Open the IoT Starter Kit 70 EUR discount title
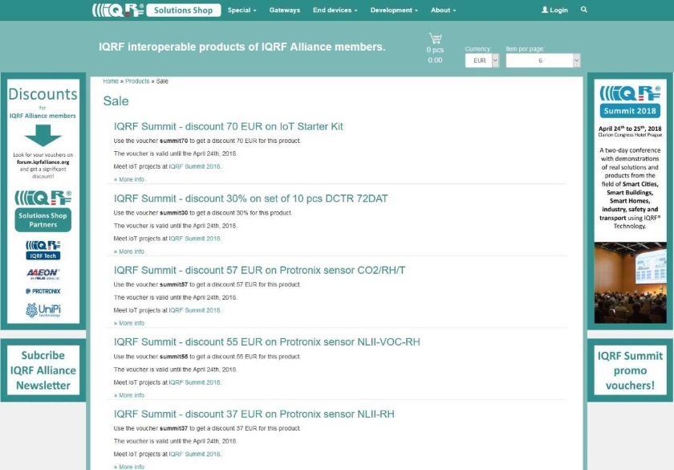This screenshot has height=470, width=674. [228, 127]
